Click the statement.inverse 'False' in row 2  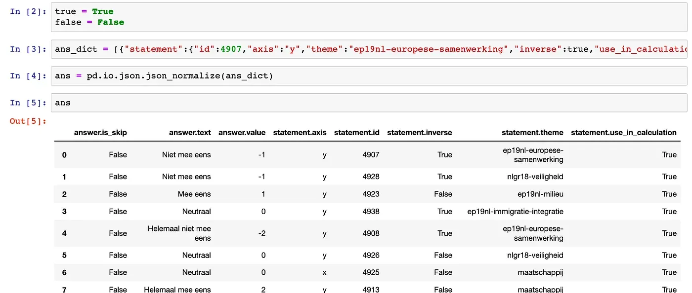443,194
